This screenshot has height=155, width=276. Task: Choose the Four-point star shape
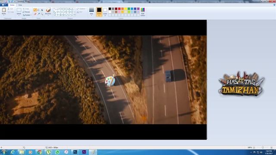tap(57, 15)
